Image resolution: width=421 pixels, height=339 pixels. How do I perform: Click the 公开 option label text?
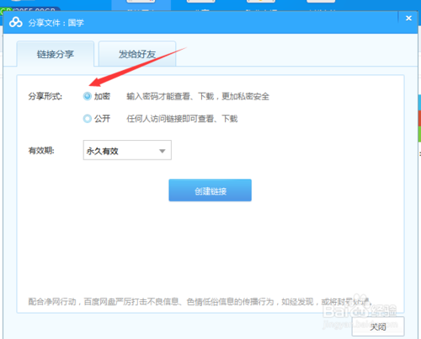102,119
